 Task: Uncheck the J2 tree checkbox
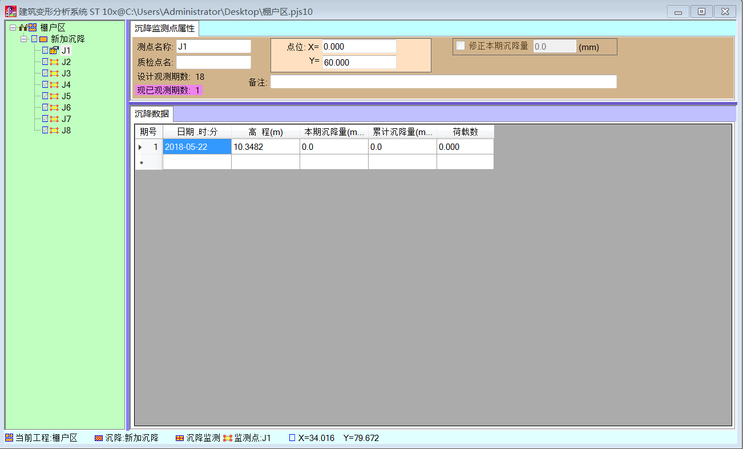click(46, 62)
